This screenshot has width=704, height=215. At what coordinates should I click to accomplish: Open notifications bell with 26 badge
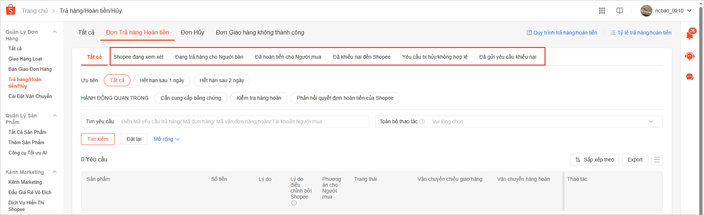689,35
